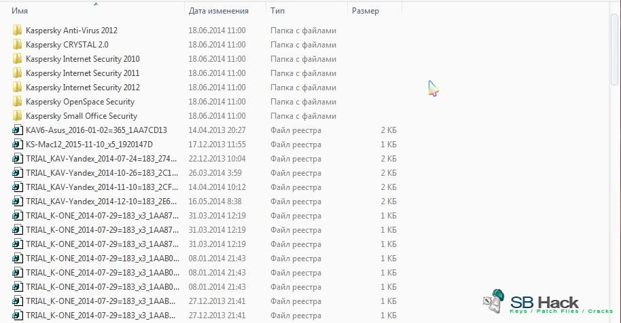Click the registry file icon of KAV6-Asus_2016-01-02

pyautogui.click(x=18, y=130)
